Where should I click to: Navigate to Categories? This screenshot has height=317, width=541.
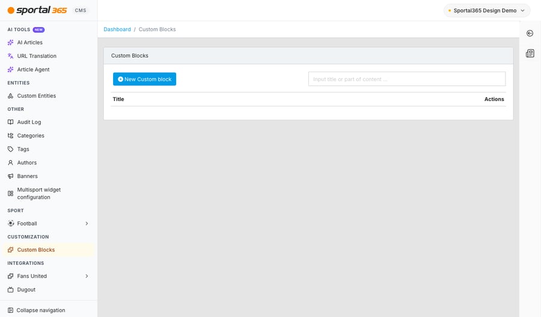[49, 135]
